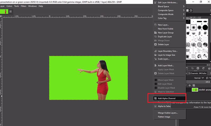Open the Filters menu
Viewport: 211px width, 126px height.
(x=23, y=6)
